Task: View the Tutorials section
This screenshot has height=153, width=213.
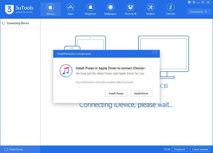Action: pos(170,9)
